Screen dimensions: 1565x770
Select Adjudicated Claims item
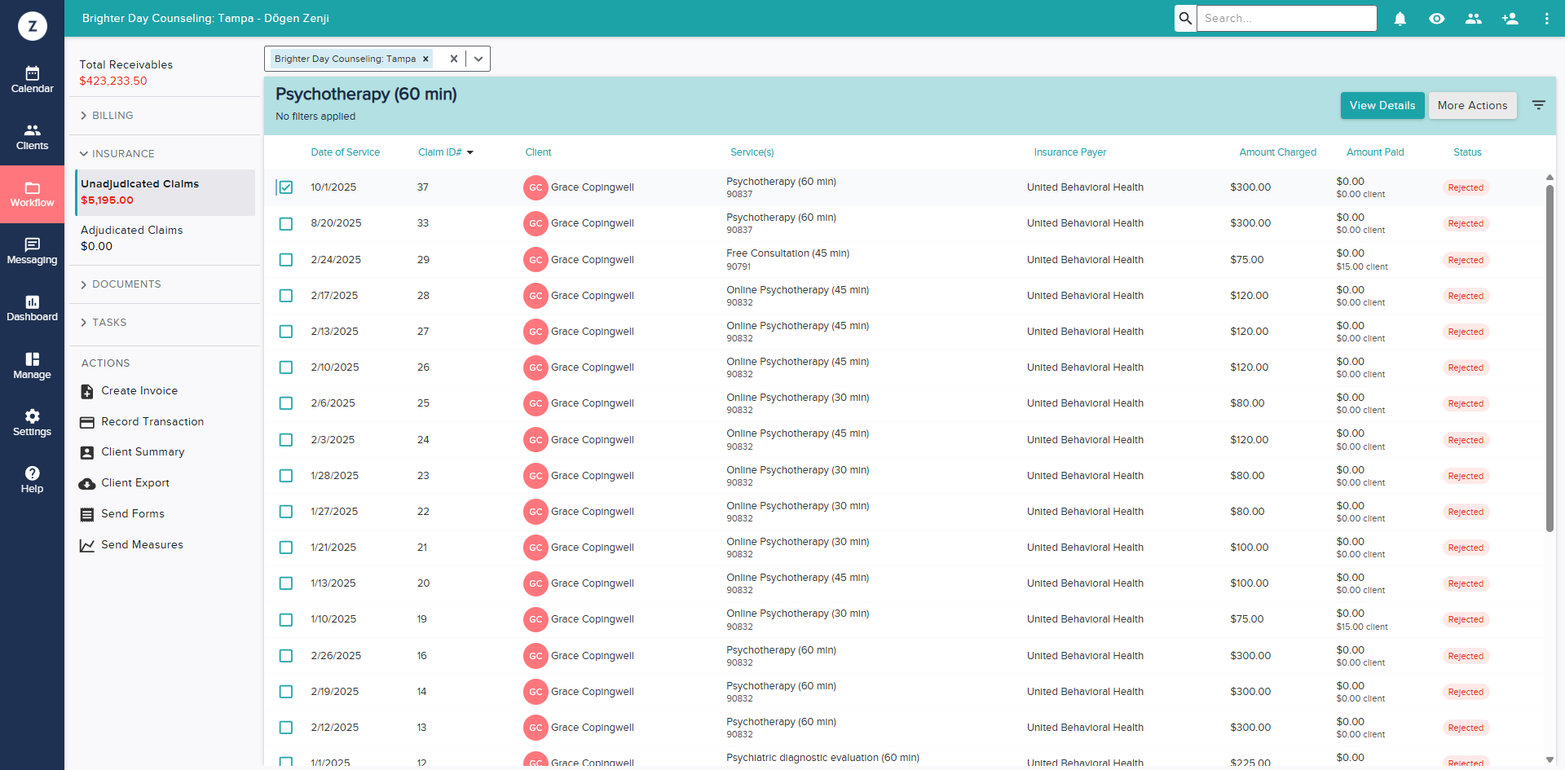point(165,239)
